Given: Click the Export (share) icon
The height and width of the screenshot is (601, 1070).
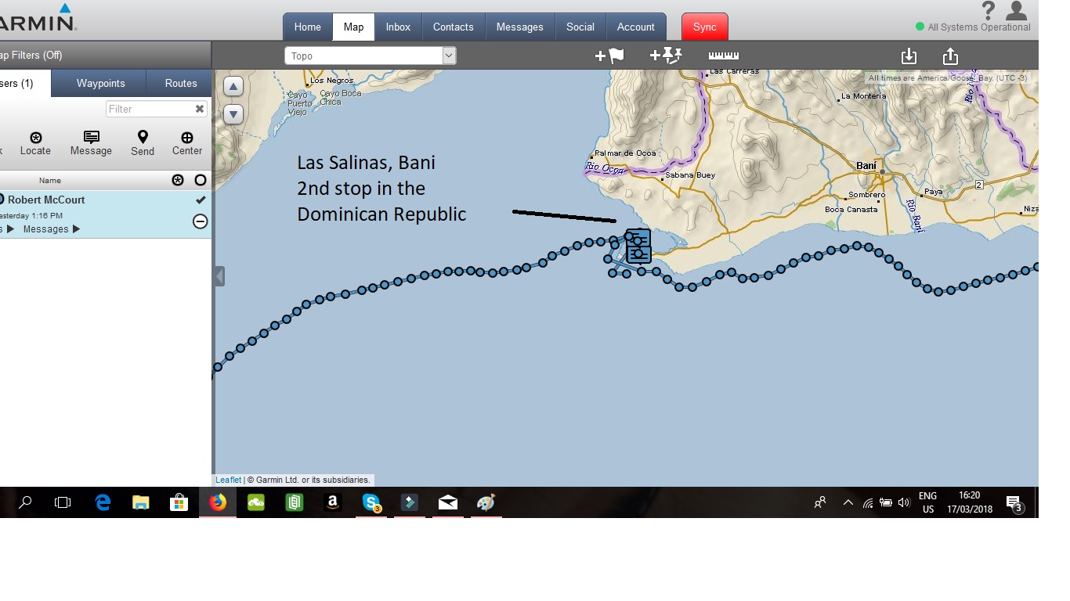Looking at the screenshot, I should [949, 56].
